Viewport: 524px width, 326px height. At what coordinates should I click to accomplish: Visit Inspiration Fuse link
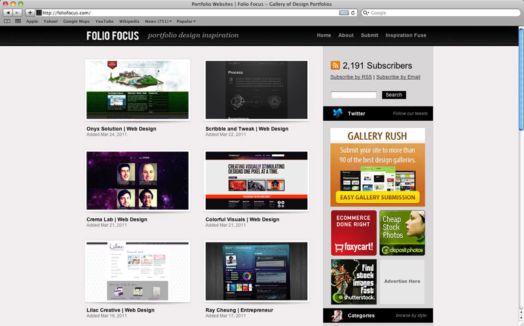pos(405,35)
